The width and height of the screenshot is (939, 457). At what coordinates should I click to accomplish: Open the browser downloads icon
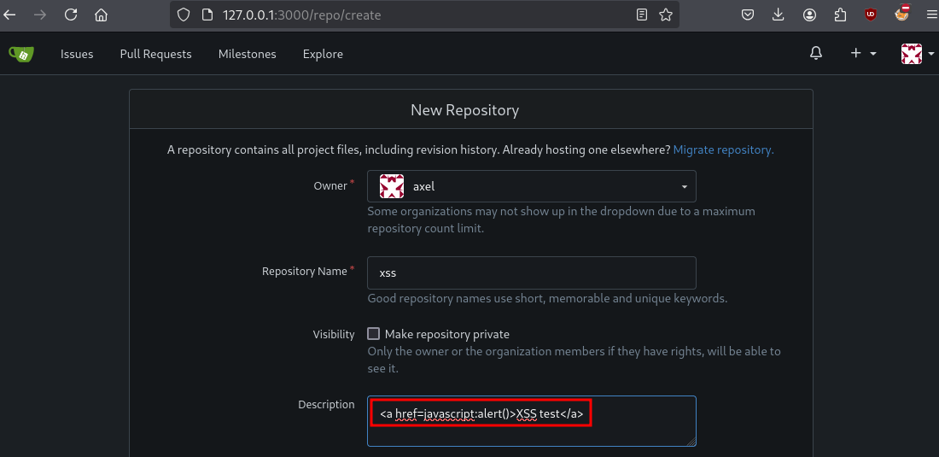[x=778, y=15]
